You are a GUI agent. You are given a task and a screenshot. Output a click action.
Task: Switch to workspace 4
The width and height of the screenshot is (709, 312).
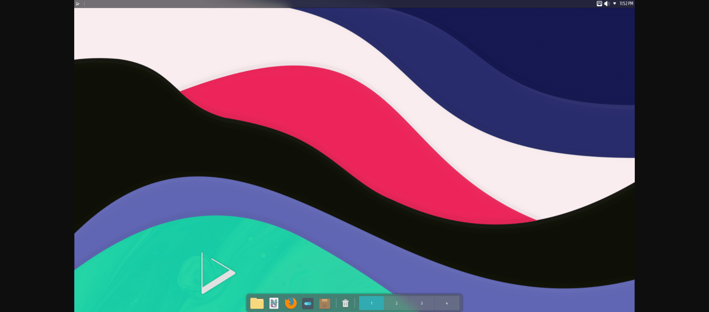coord(447,303)
